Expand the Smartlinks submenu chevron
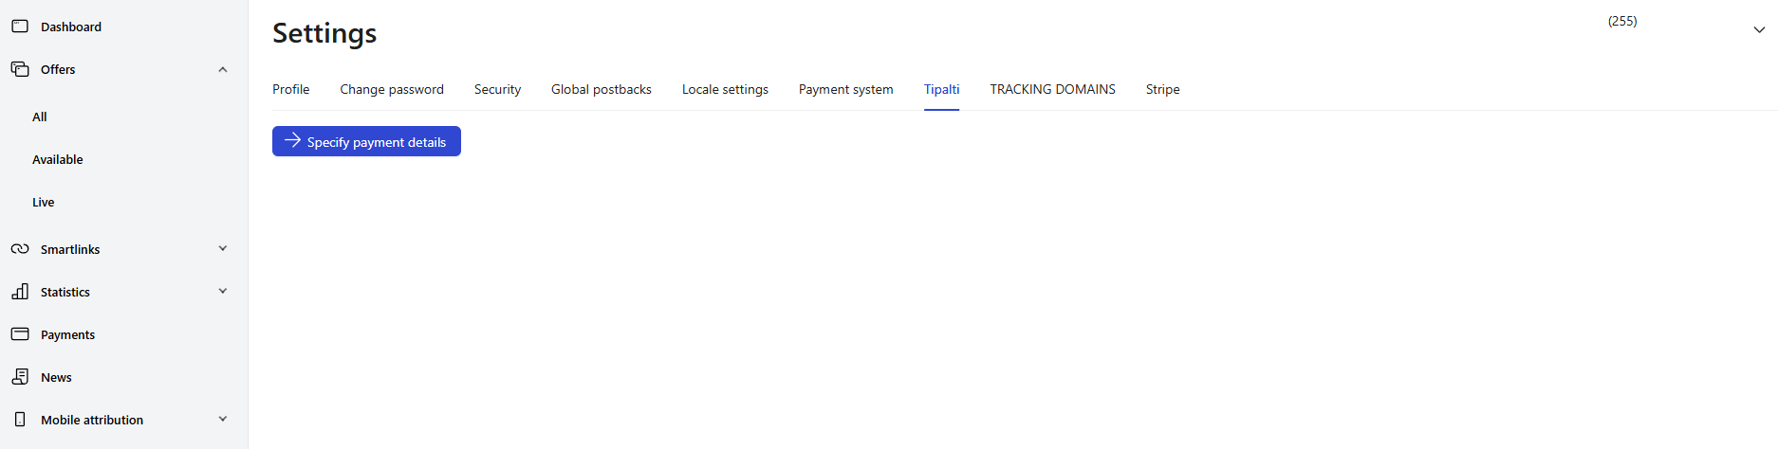 pos(223,249)
